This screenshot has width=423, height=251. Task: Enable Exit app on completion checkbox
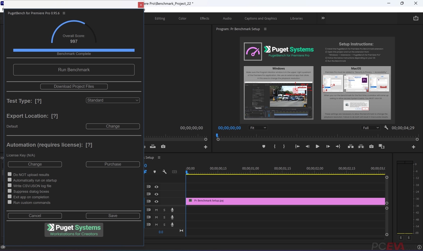pyautogui.click(x=10, y=197)
